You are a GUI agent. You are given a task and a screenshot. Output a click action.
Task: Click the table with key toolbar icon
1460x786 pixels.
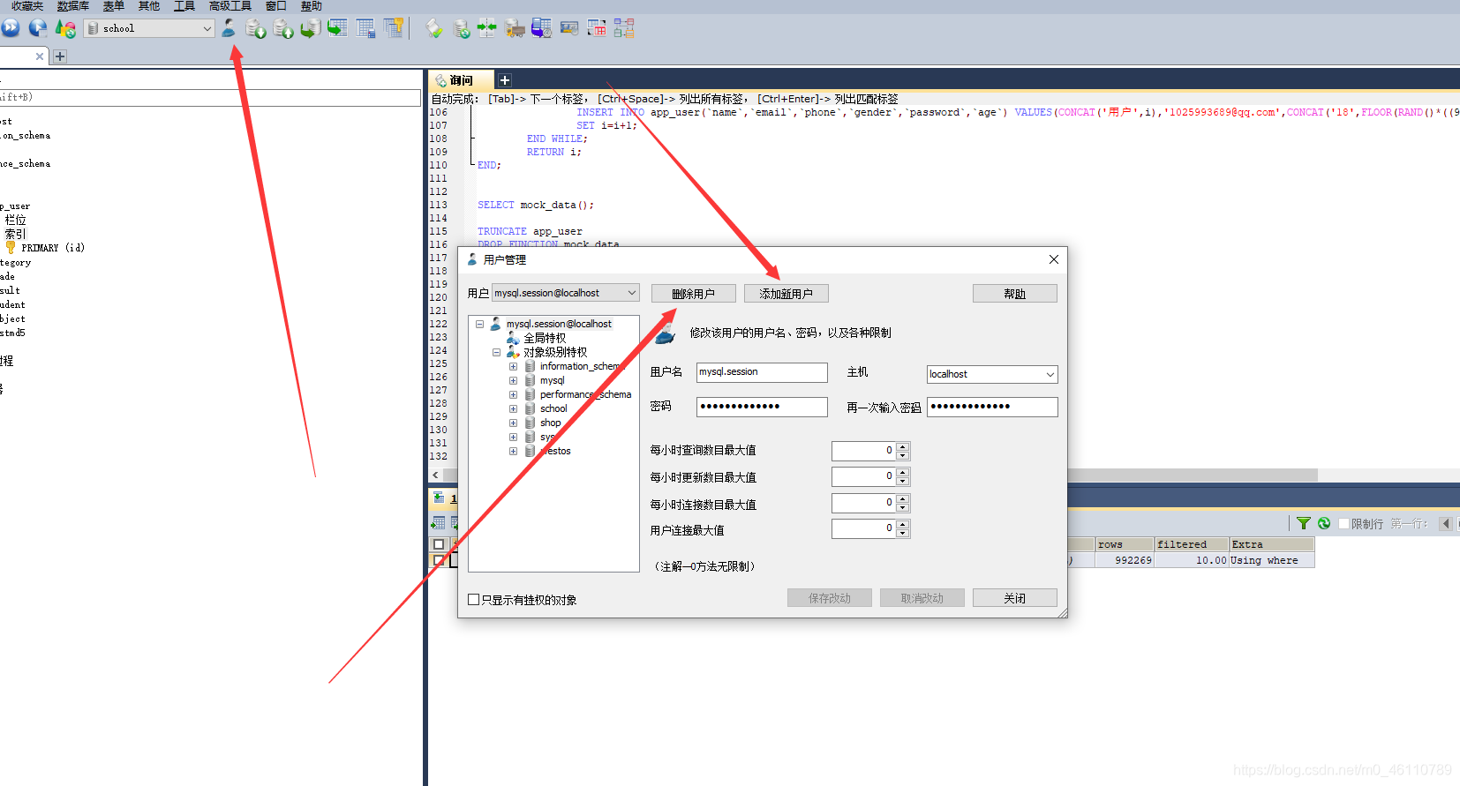[x=393, y=28]
